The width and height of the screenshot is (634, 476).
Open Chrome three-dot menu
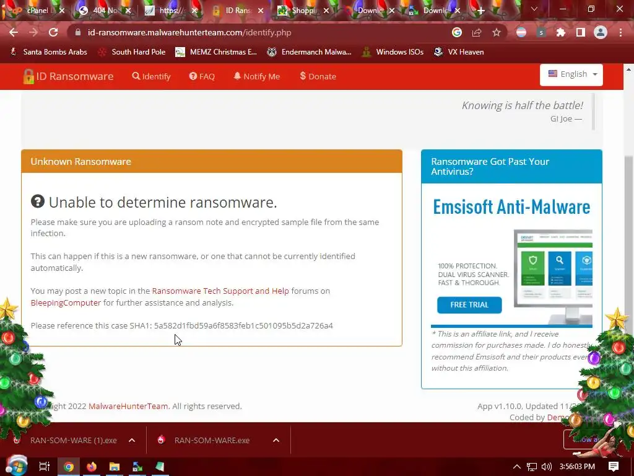pos(620,32)
